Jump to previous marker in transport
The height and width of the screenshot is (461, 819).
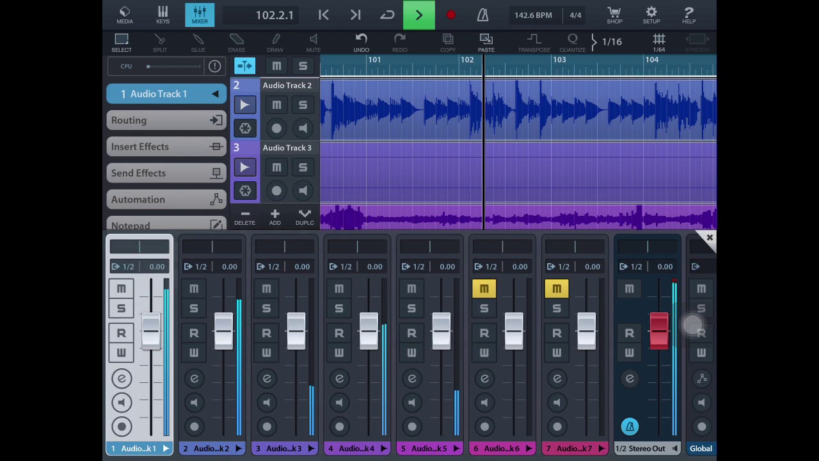coord(324,15)
